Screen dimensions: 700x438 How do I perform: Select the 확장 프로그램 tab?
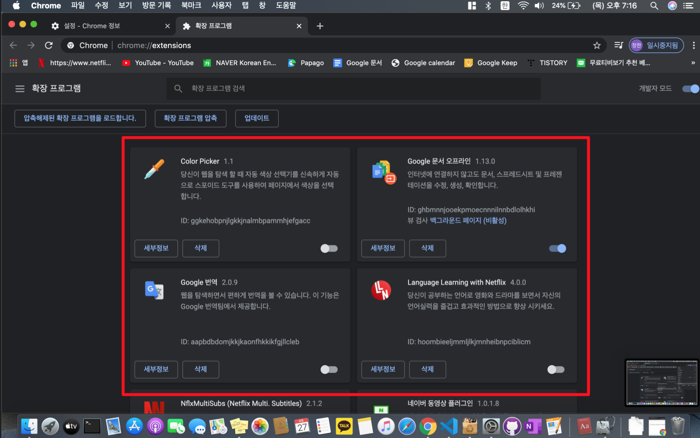pos(242,26)
